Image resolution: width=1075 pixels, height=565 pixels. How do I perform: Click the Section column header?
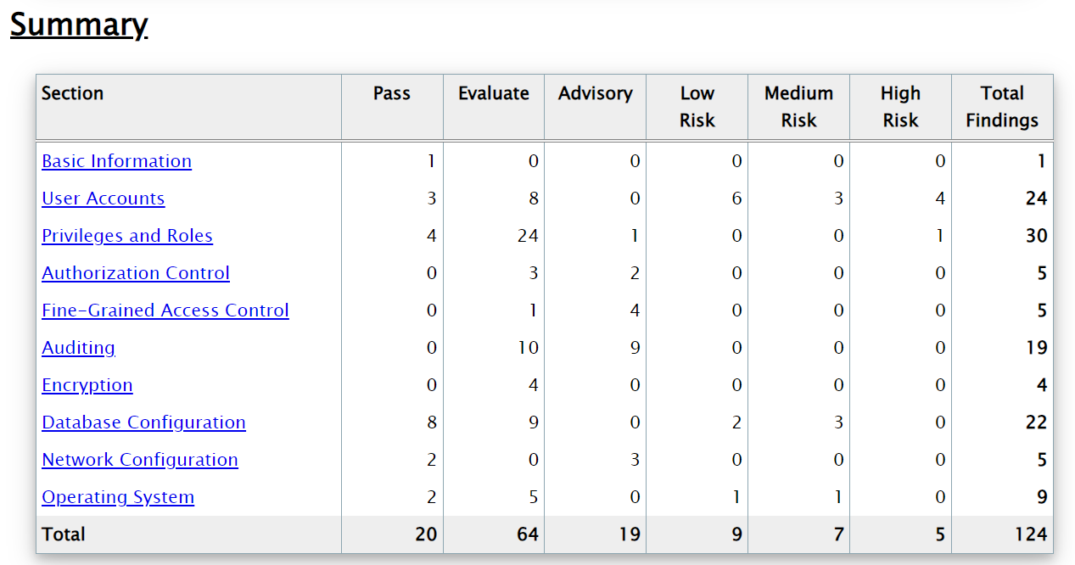[x=73, y=93]
